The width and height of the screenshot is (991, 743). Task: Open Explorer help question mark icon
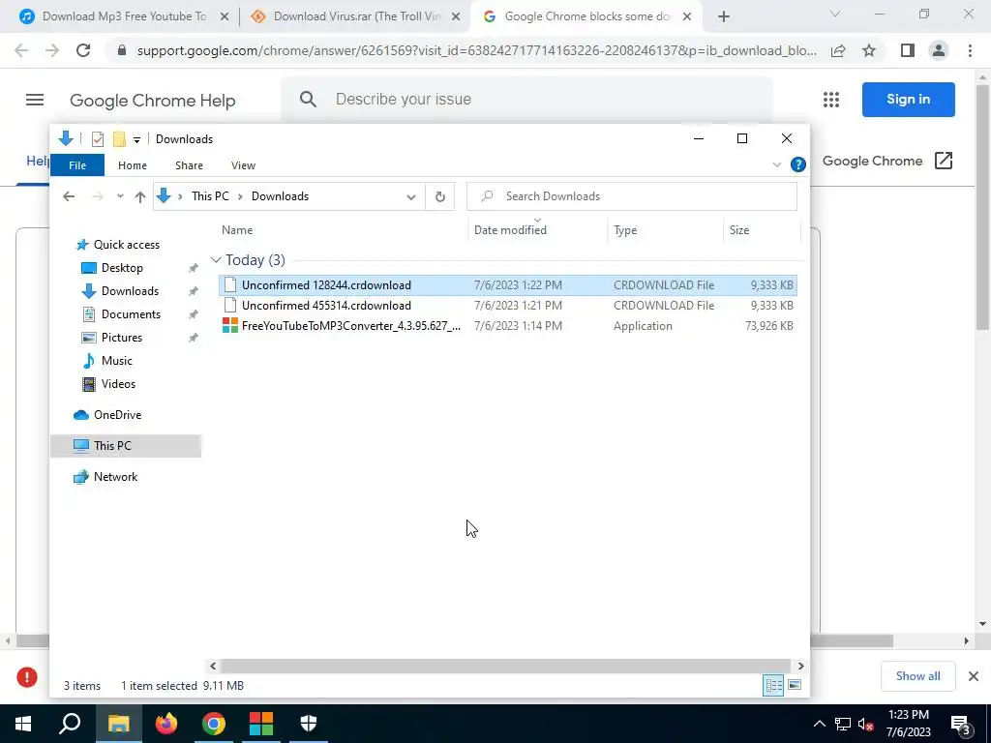pyautogui.click(x=798, y=164)
